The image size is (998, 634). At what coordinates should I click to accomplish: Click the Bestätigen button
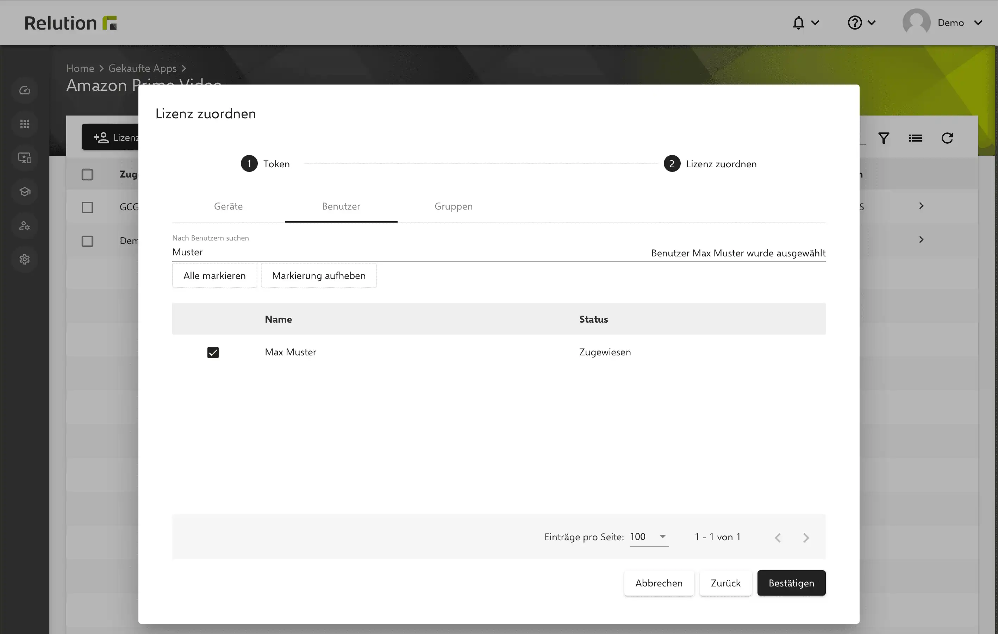tap(791, 583)
